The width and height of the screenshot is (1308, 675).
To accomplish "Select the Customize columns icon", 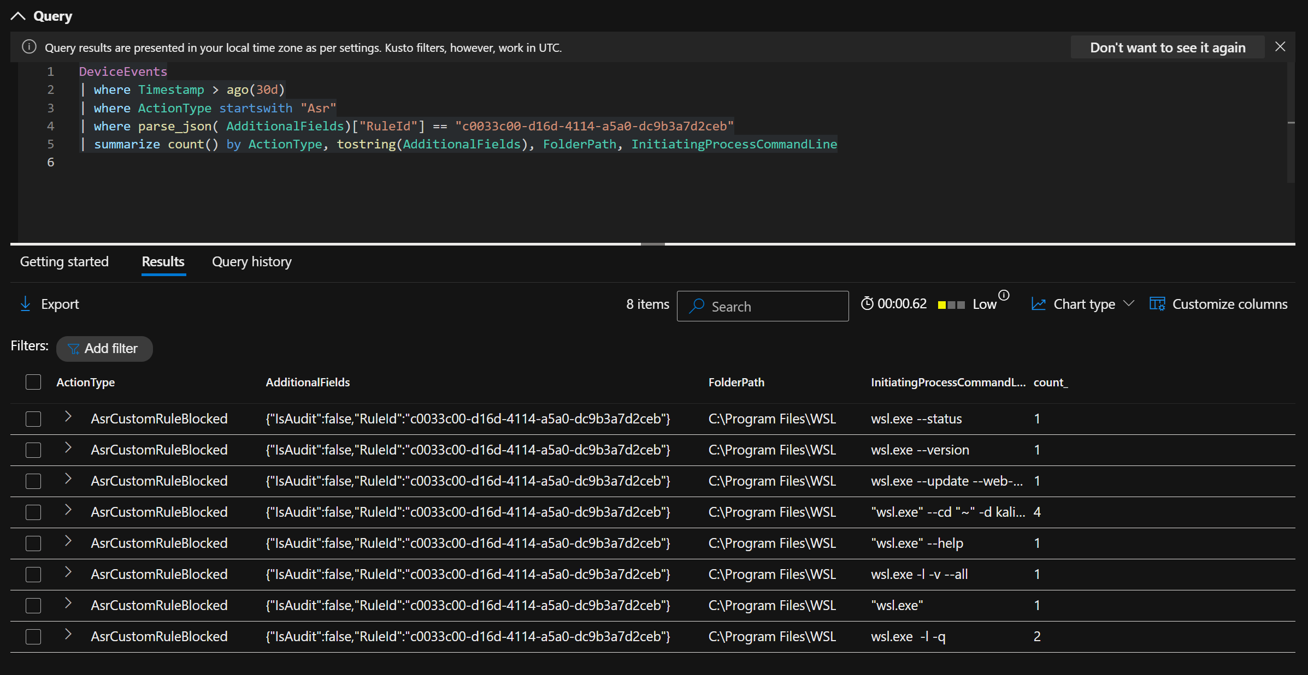I will coord(1157,303).
